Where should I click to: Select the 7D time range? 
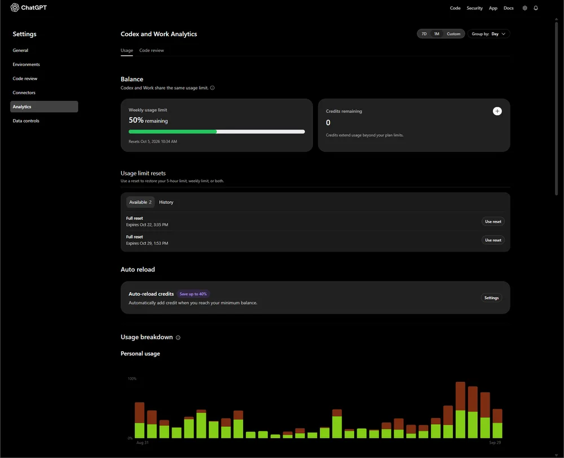click(x=424, y=34)
